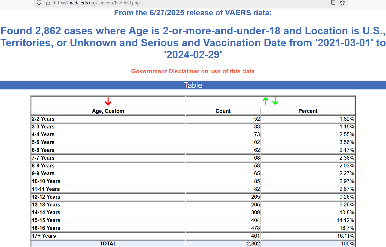Select the 15-15 Years row label
This screenshot has height=247, width=386.
click(x=46, y=220)
